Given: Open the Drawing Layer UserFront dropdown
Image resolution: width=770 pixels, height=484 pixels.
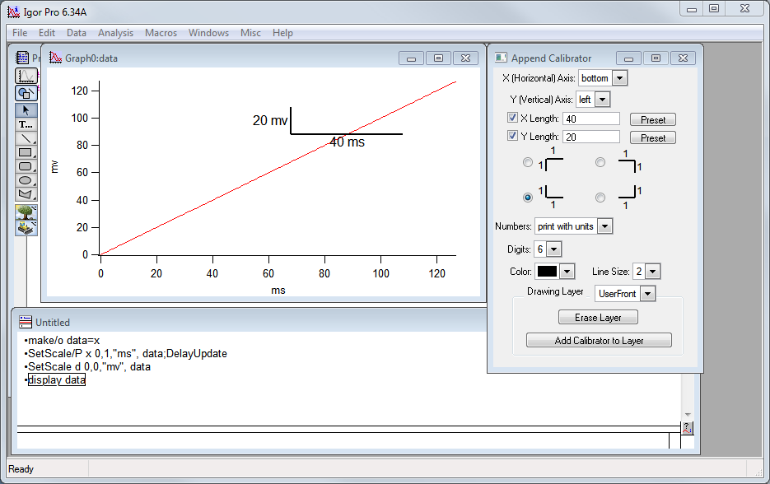Looking at the screenshot, I should tap(625, 293).
